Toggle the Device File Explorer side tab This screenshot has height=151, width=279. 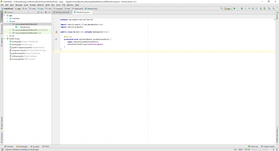point(277,134)
